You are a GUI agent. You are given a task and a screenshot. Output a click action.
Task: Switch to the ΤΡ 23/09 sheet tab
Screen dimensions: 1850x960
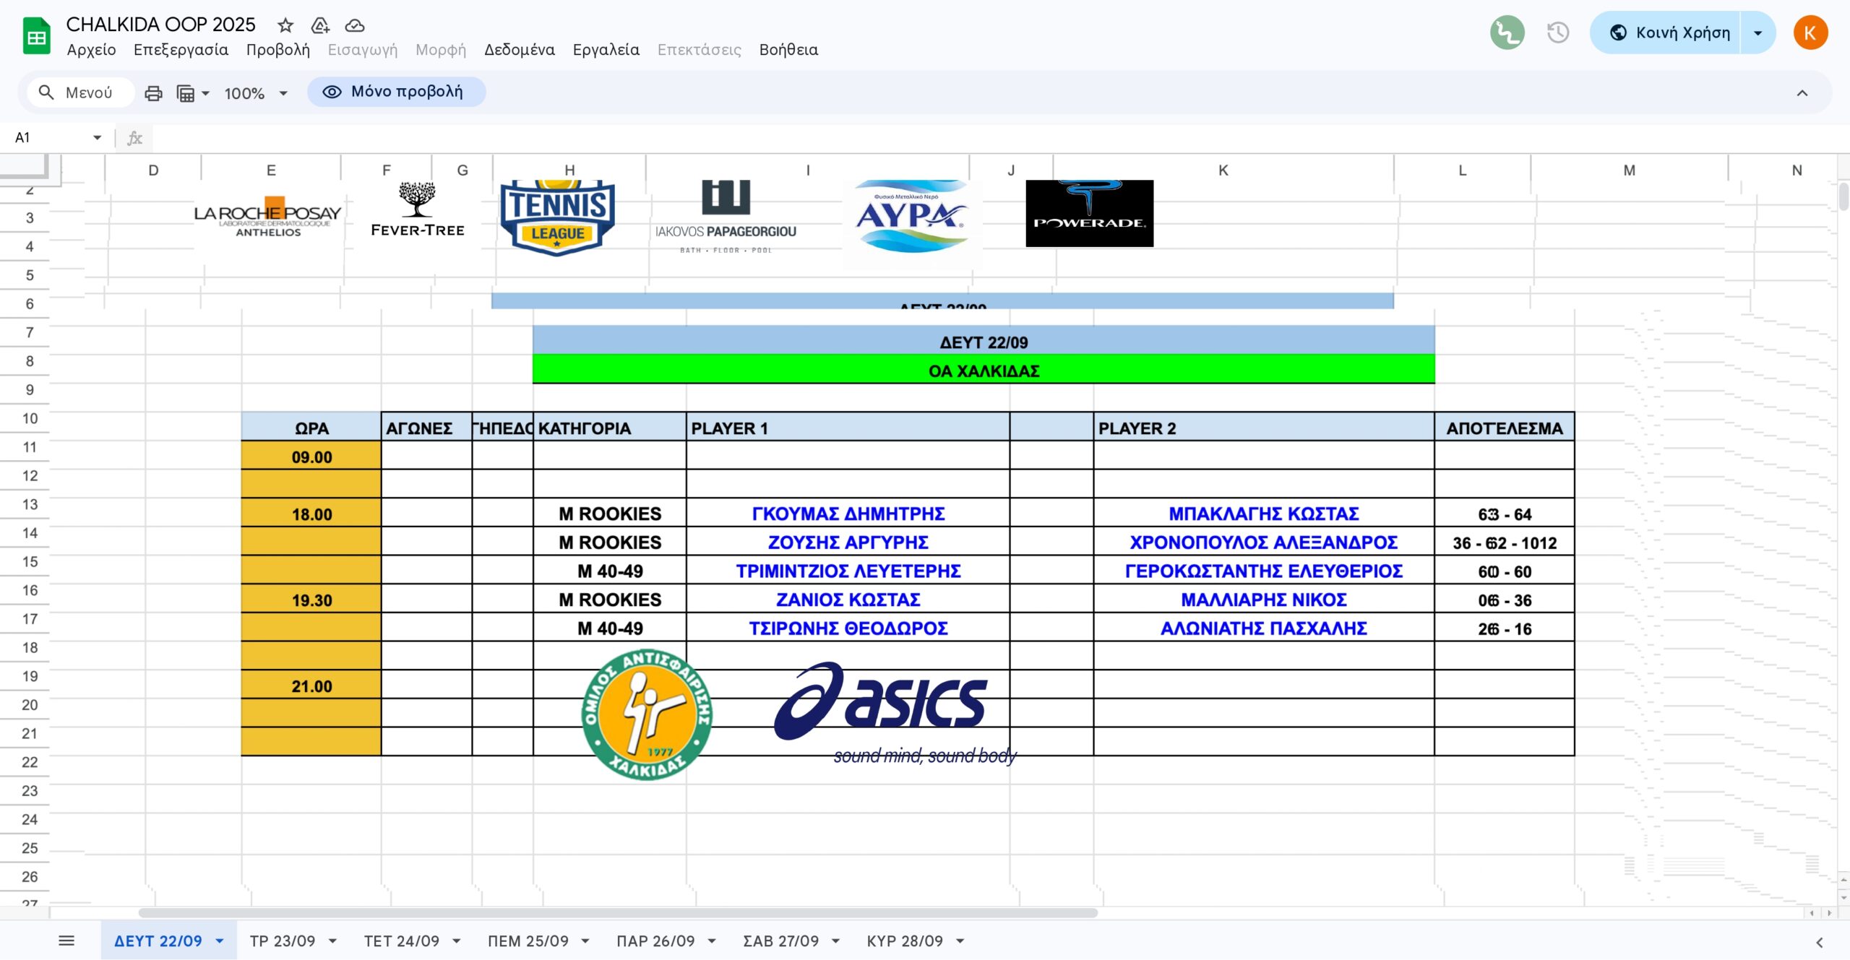pos(283,941)
